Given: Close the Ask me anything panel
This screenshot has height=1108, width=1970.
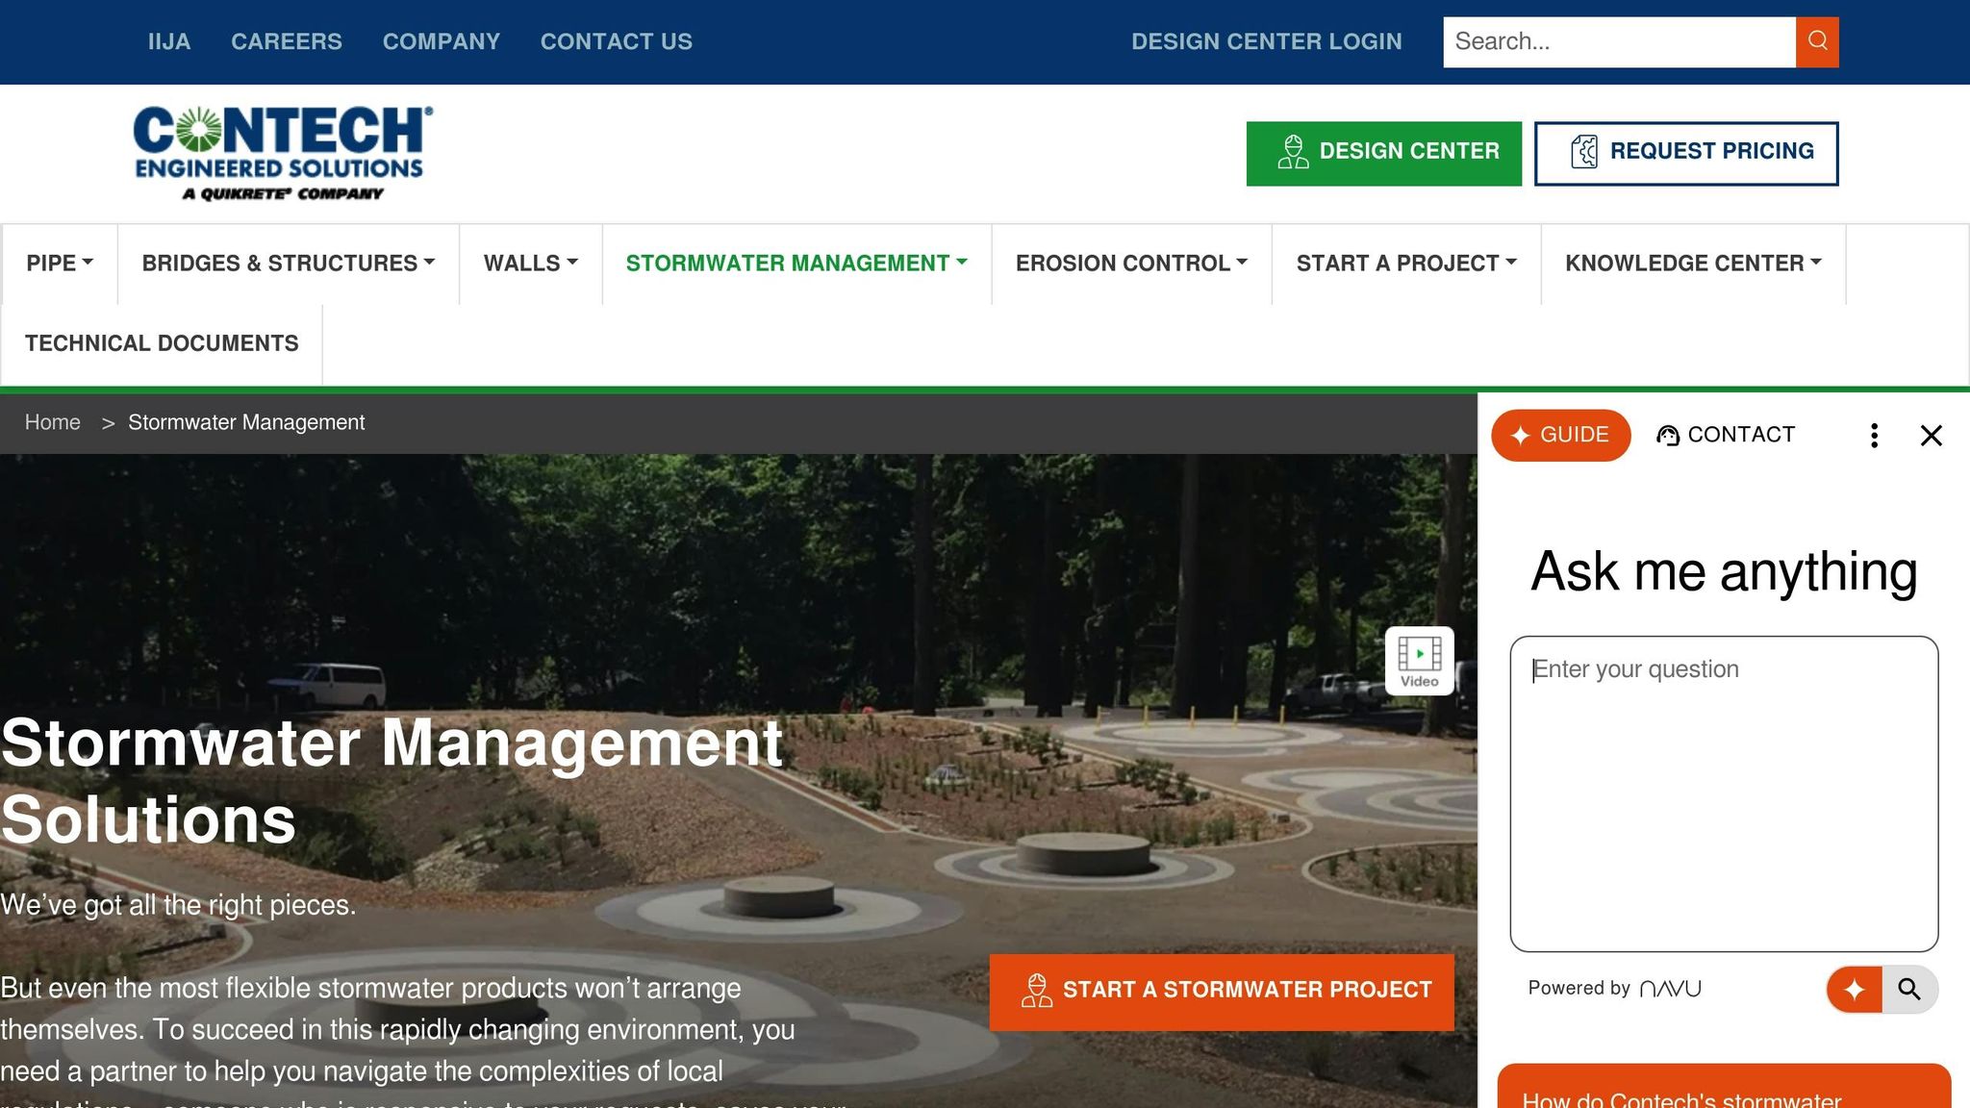Looking at the screenshot, I should (x=1931, y=436).
